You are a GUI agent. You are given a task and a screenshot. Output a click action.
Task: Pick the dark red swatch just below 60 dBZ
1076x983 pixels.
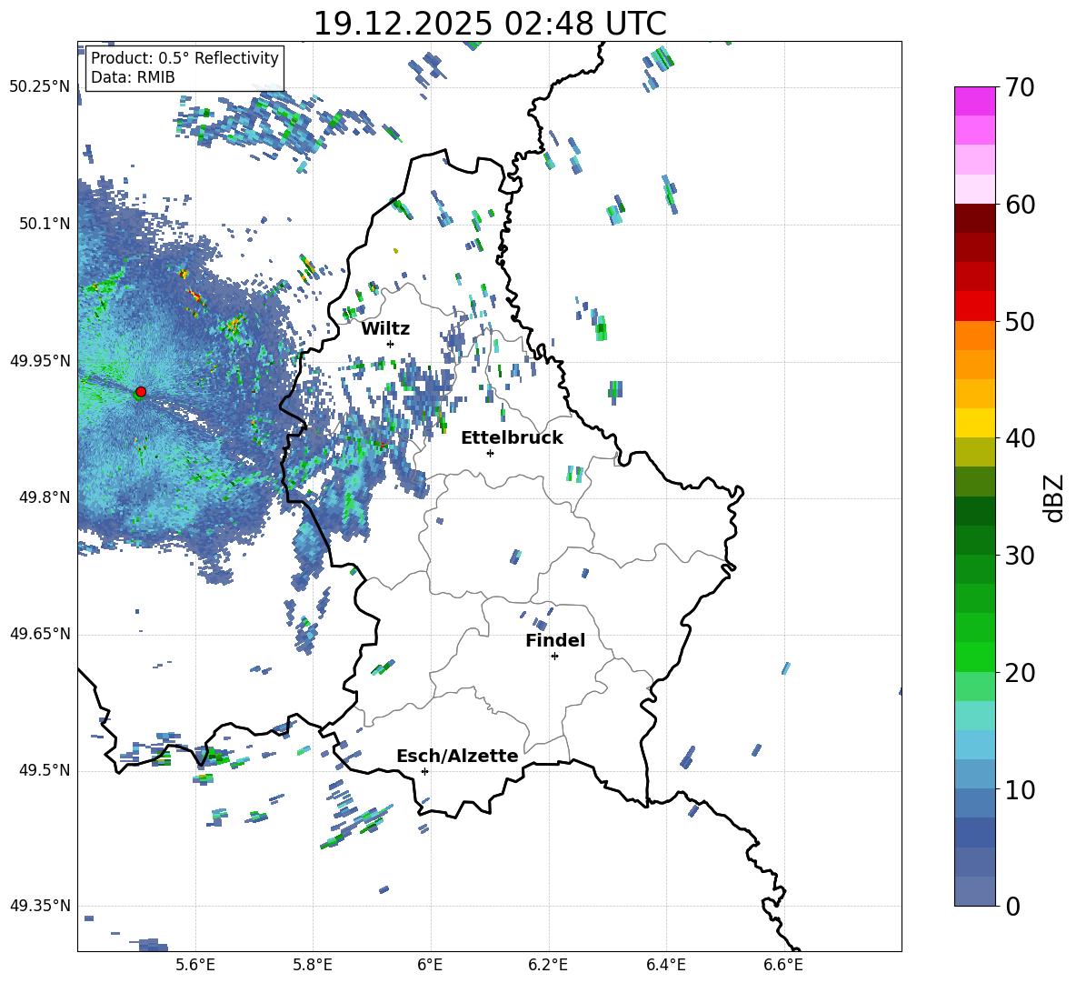click(x=974, y=218)
